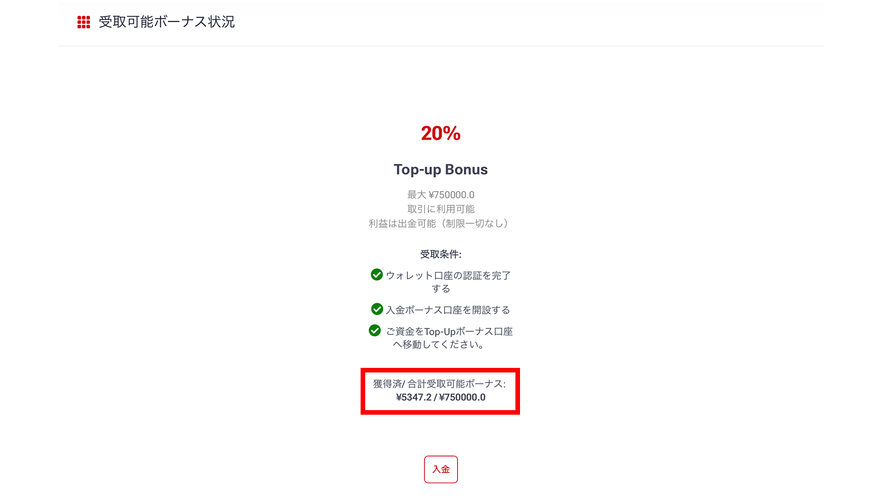Select the earned amount ¥5347.2
Image resolution: width=882 pixels, height=496 pixels.
[x=413, y=397]
